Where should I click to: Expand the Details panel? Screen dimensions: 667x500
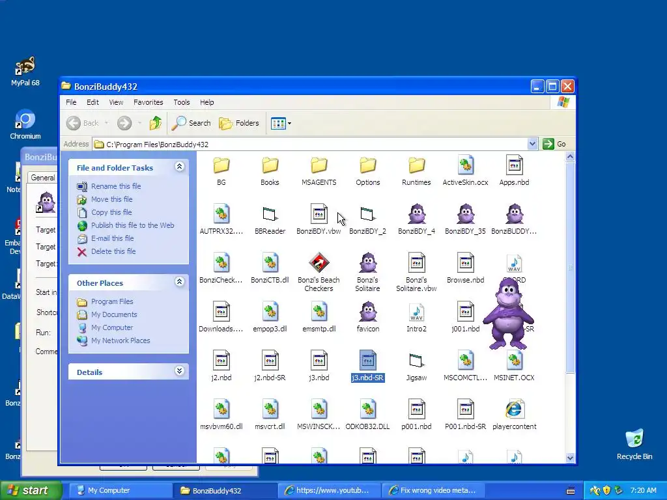click(x=180, y=370)
